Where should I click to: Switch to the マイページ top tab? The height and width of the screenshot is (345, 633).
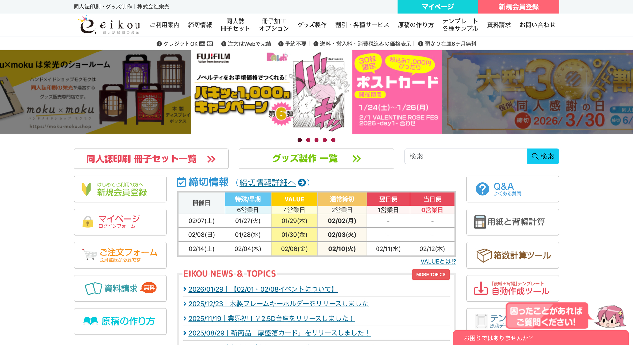pyautogui.click(x=437, y=7)
